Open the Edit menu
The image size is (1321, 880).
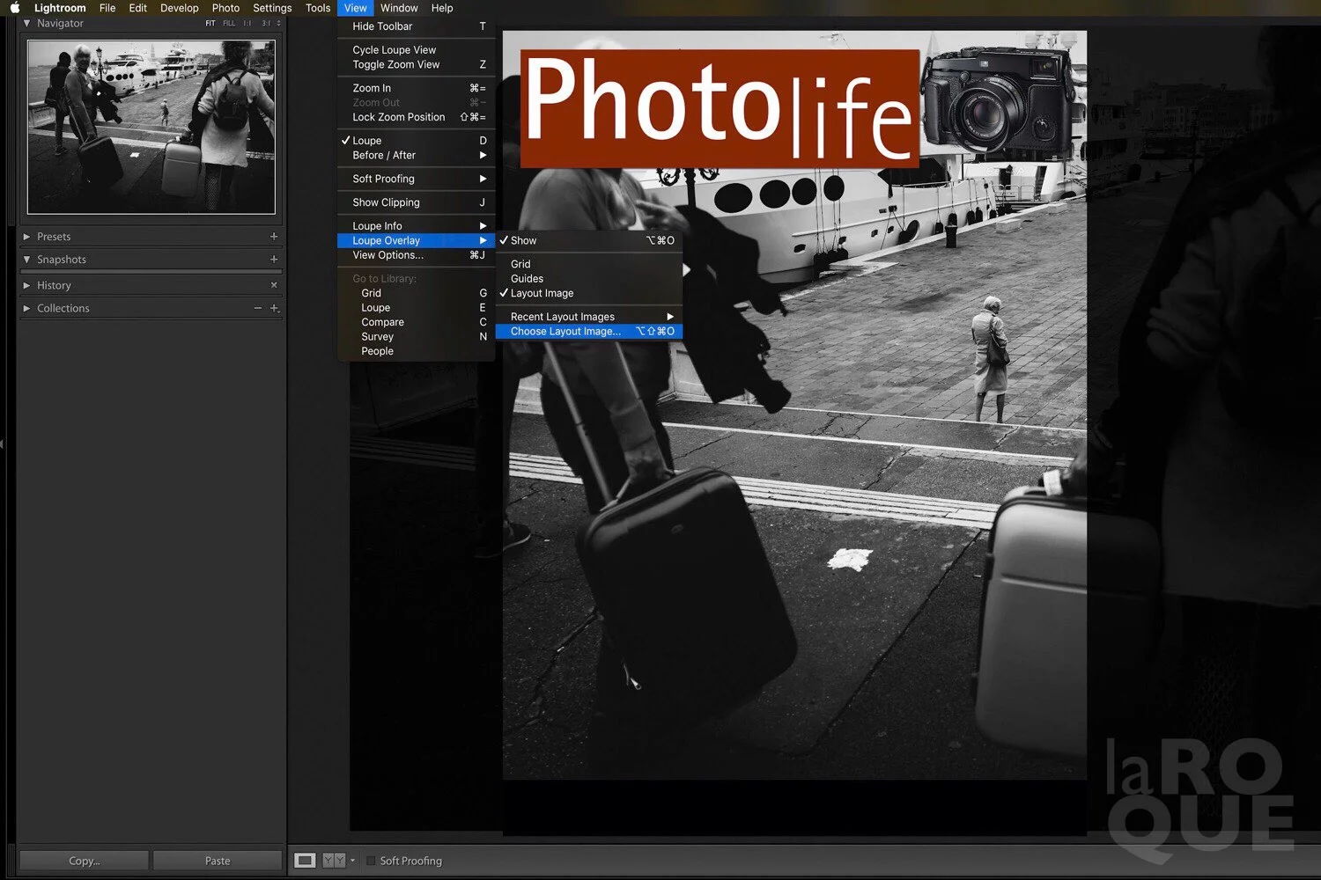(138, 8)
